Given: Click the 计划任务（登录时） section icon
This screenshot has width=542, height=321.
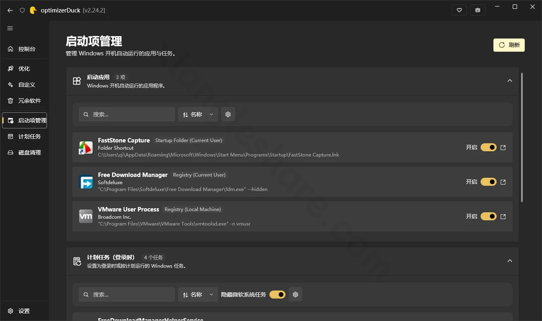Looking at the screenshot, I should [77, 261].
